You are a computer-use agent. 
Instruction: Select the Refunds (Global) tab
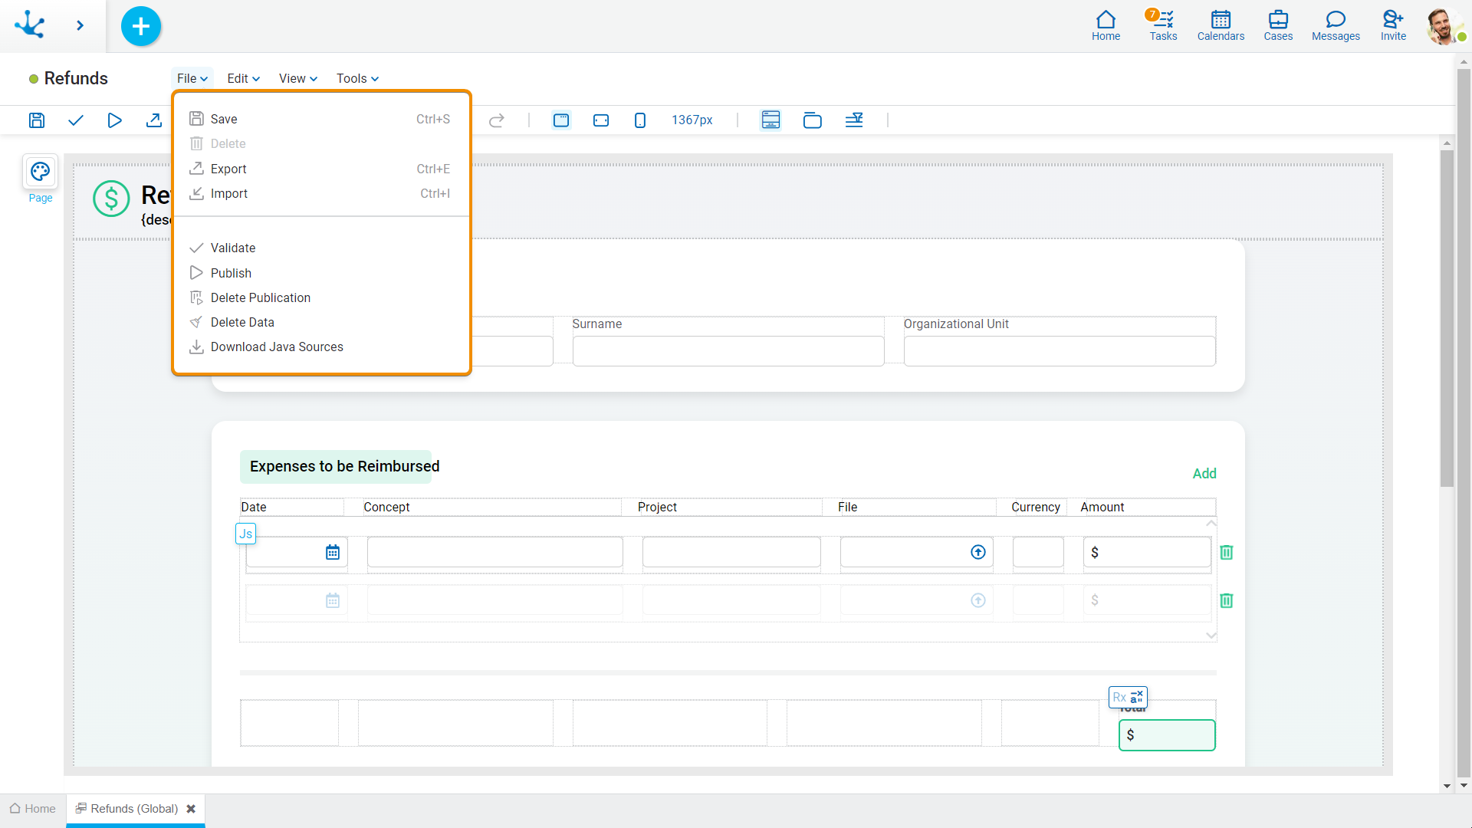[x=134, y=809]
